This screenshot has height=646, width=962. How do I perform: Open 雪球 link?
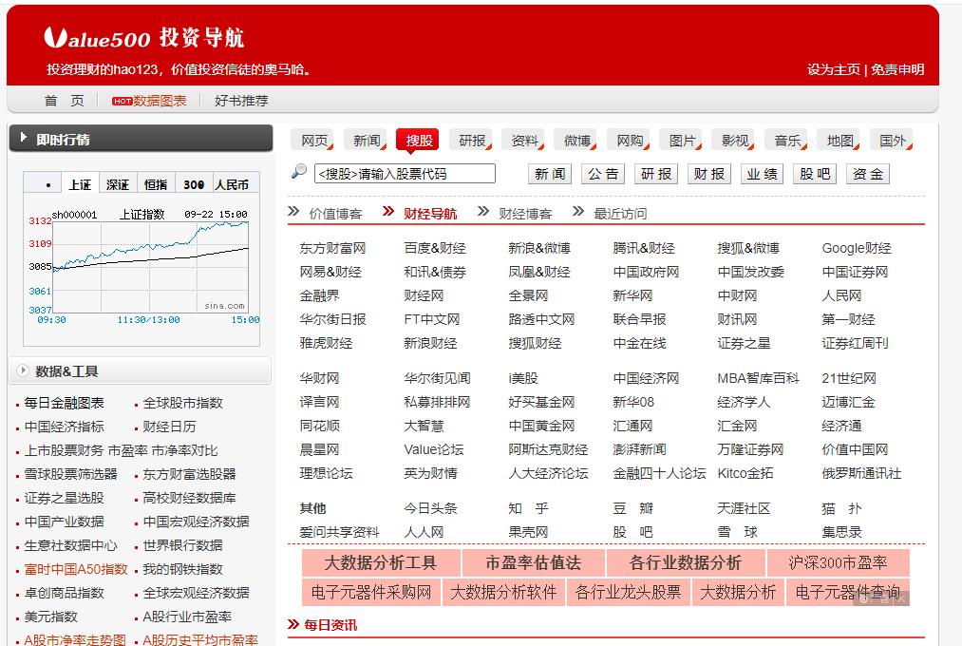click(738, 532)
